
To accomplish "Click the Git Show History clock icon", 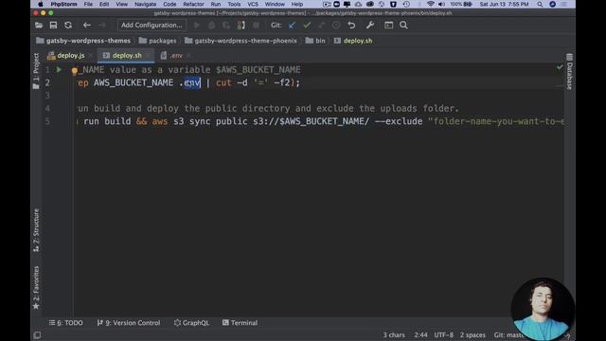I will tap(336, 26).
